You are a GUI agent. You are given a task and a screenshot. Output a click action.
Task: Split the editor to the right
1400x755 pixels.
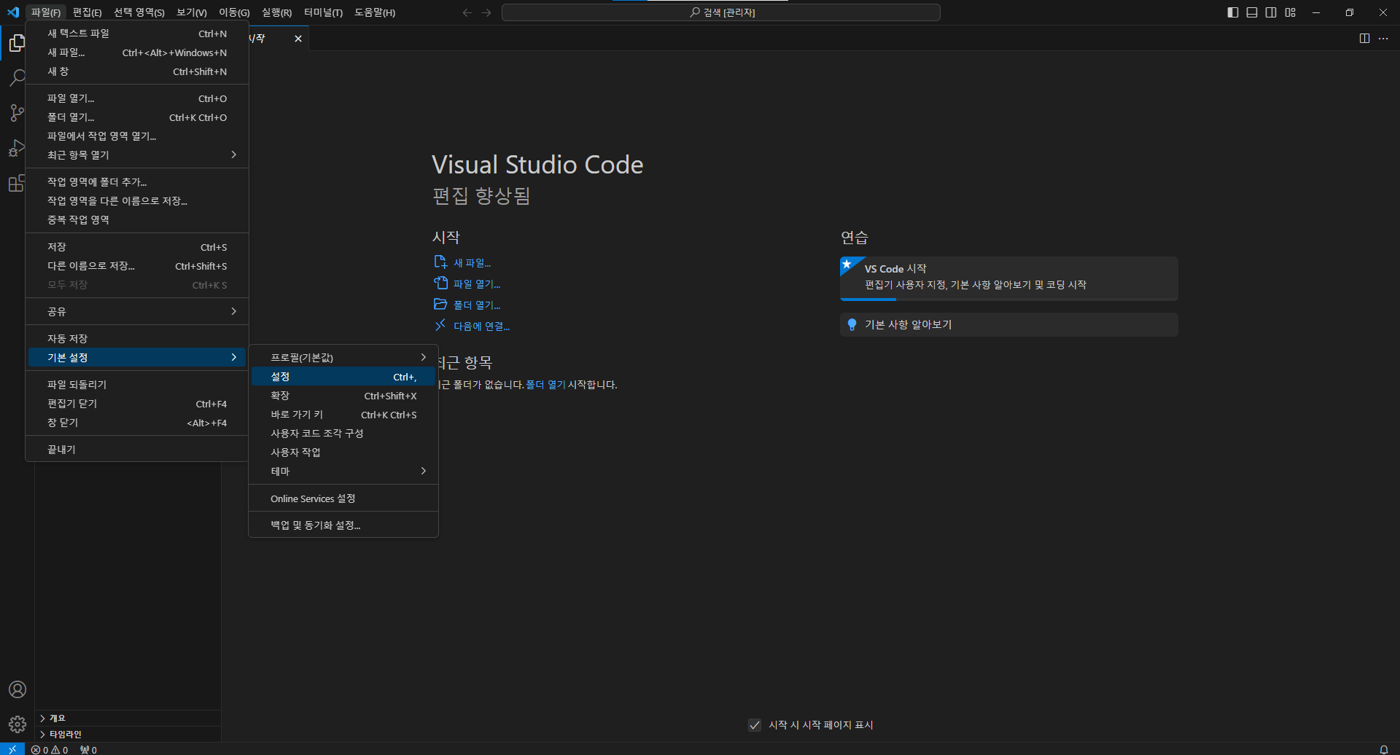pyautogui.click(x=1364, y=39)
